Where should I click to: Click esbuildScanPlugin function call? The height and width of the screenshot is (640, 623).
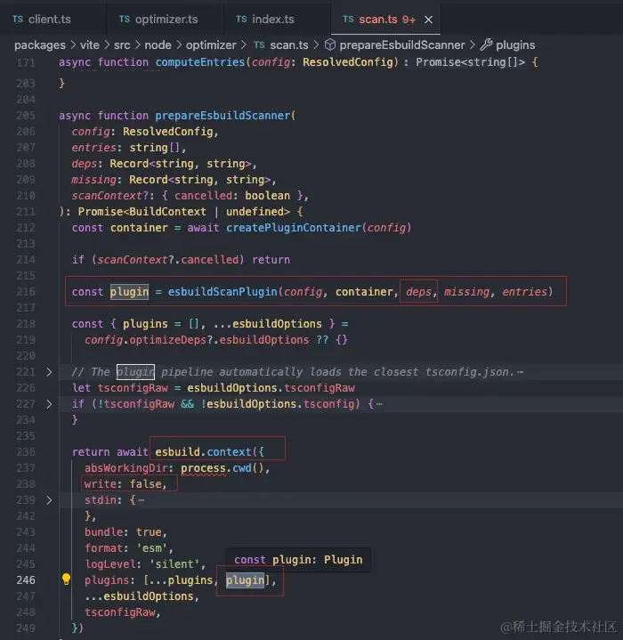(x=222, y=292)
